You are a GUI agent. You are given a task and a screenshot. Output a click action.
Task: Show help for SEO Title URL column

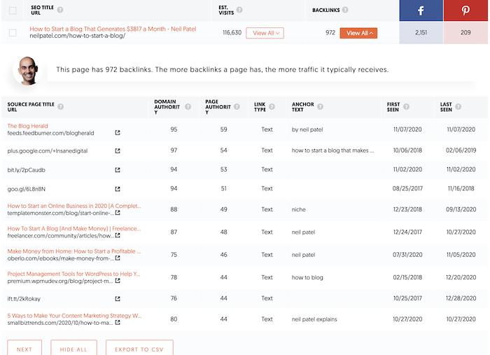[x=60, y=10]
